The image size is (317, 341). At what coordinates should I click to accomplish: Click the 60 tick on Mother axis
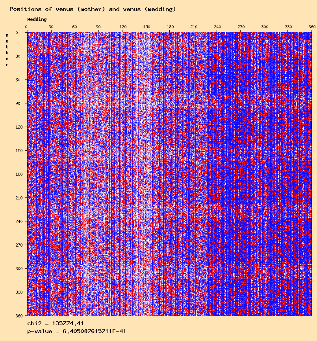[x=18, y=80]
